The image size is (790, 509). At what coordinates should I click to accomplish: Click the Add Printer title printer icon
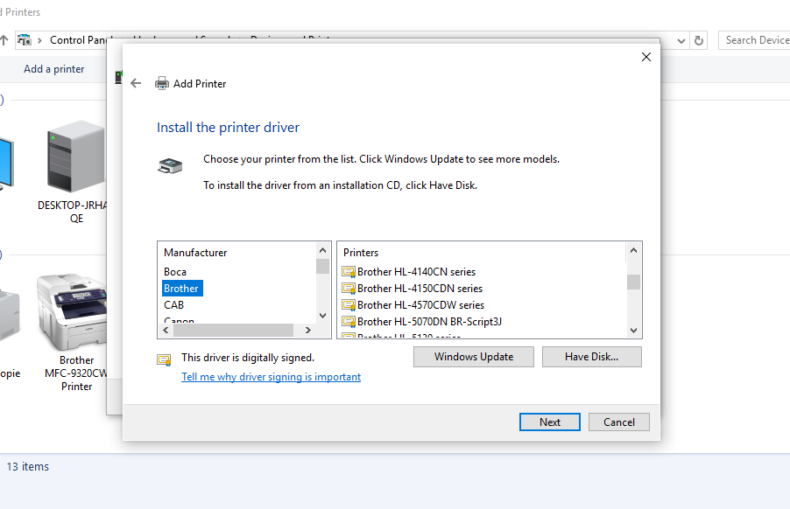(162, 83)
